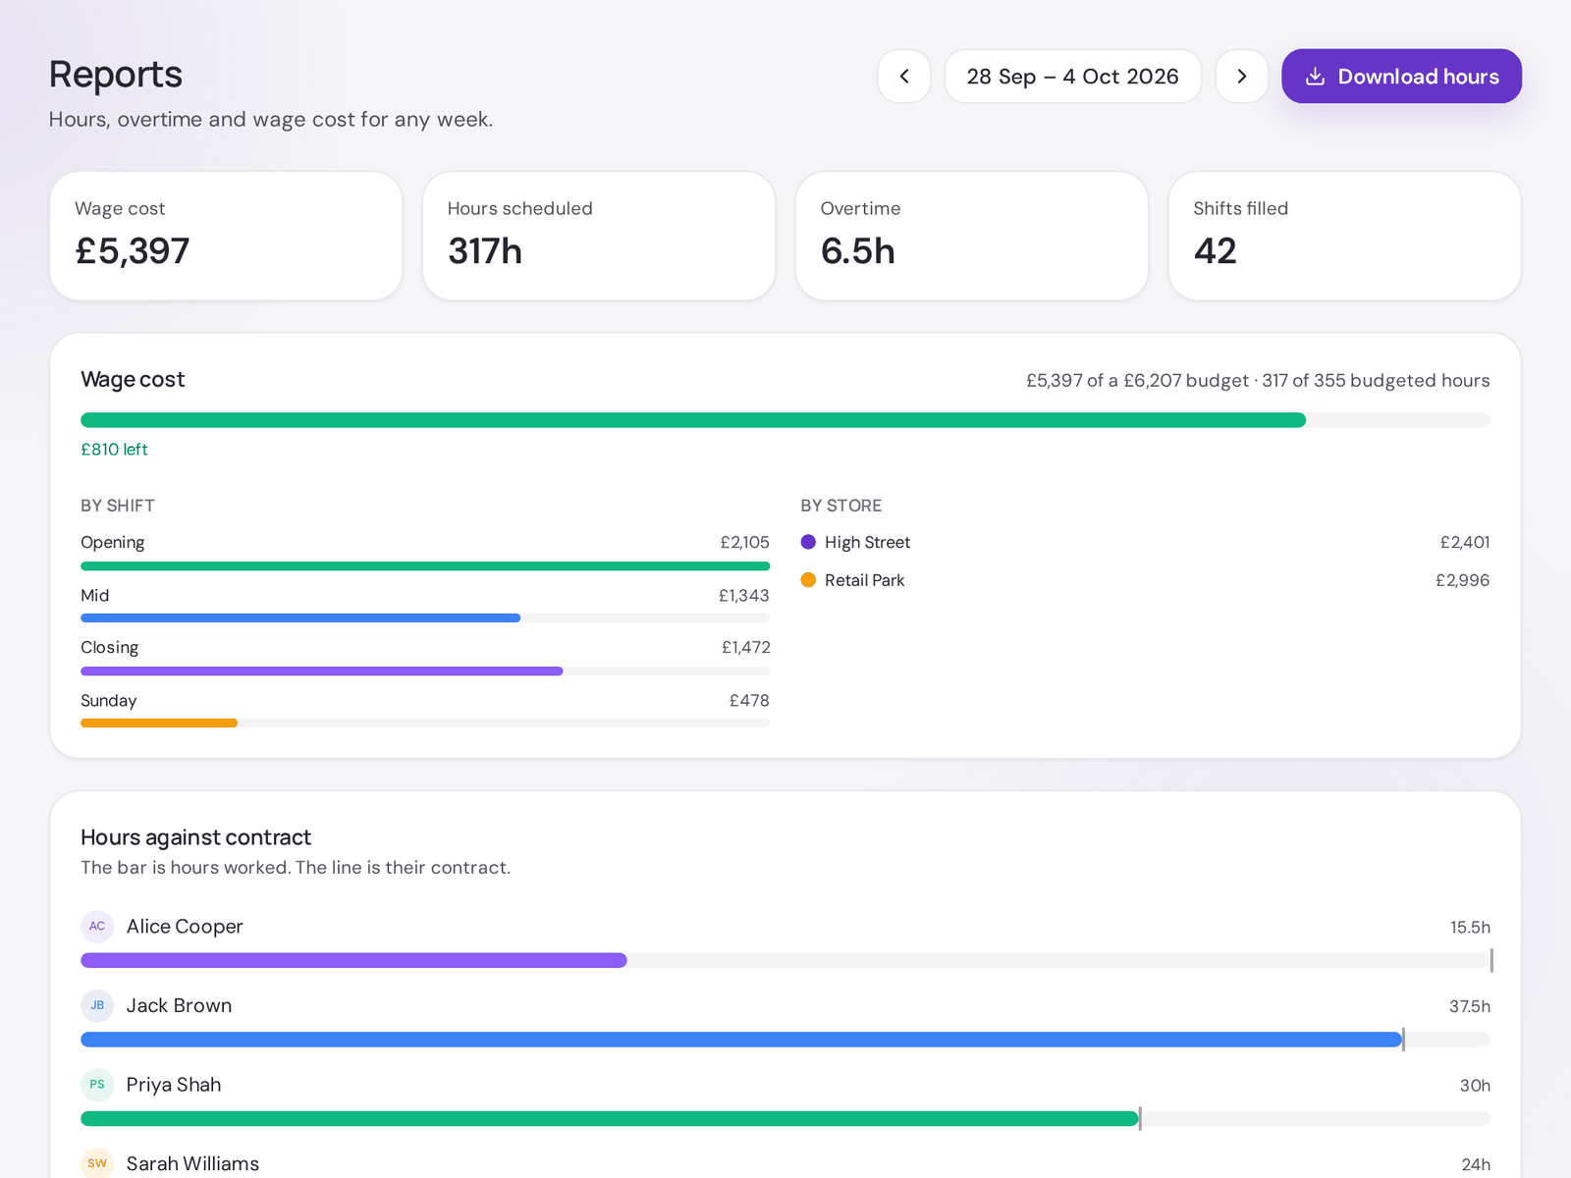Go to the previous week

(903, 77)
